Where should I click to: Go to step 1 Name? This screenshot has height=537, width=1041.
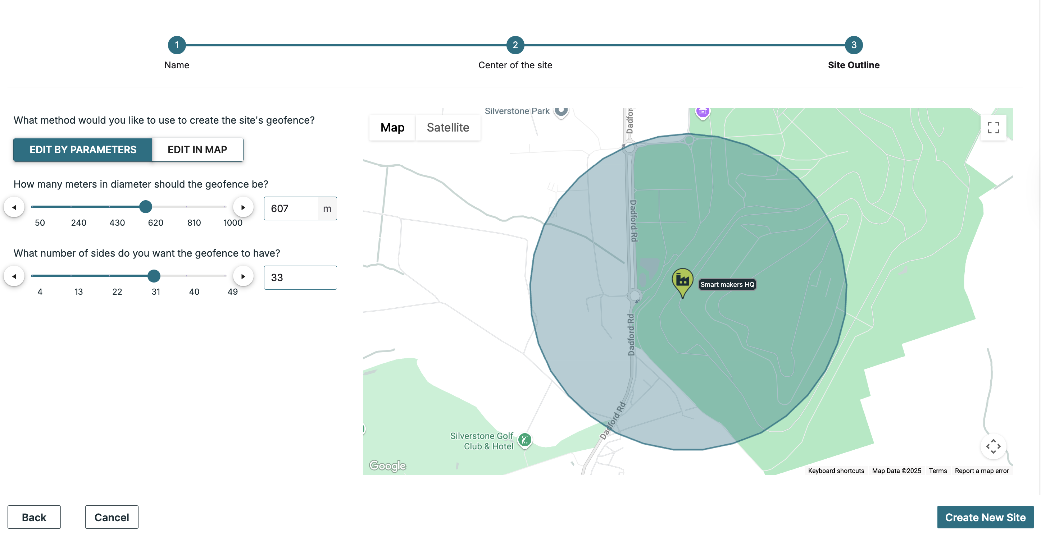[x=177, y=45]
